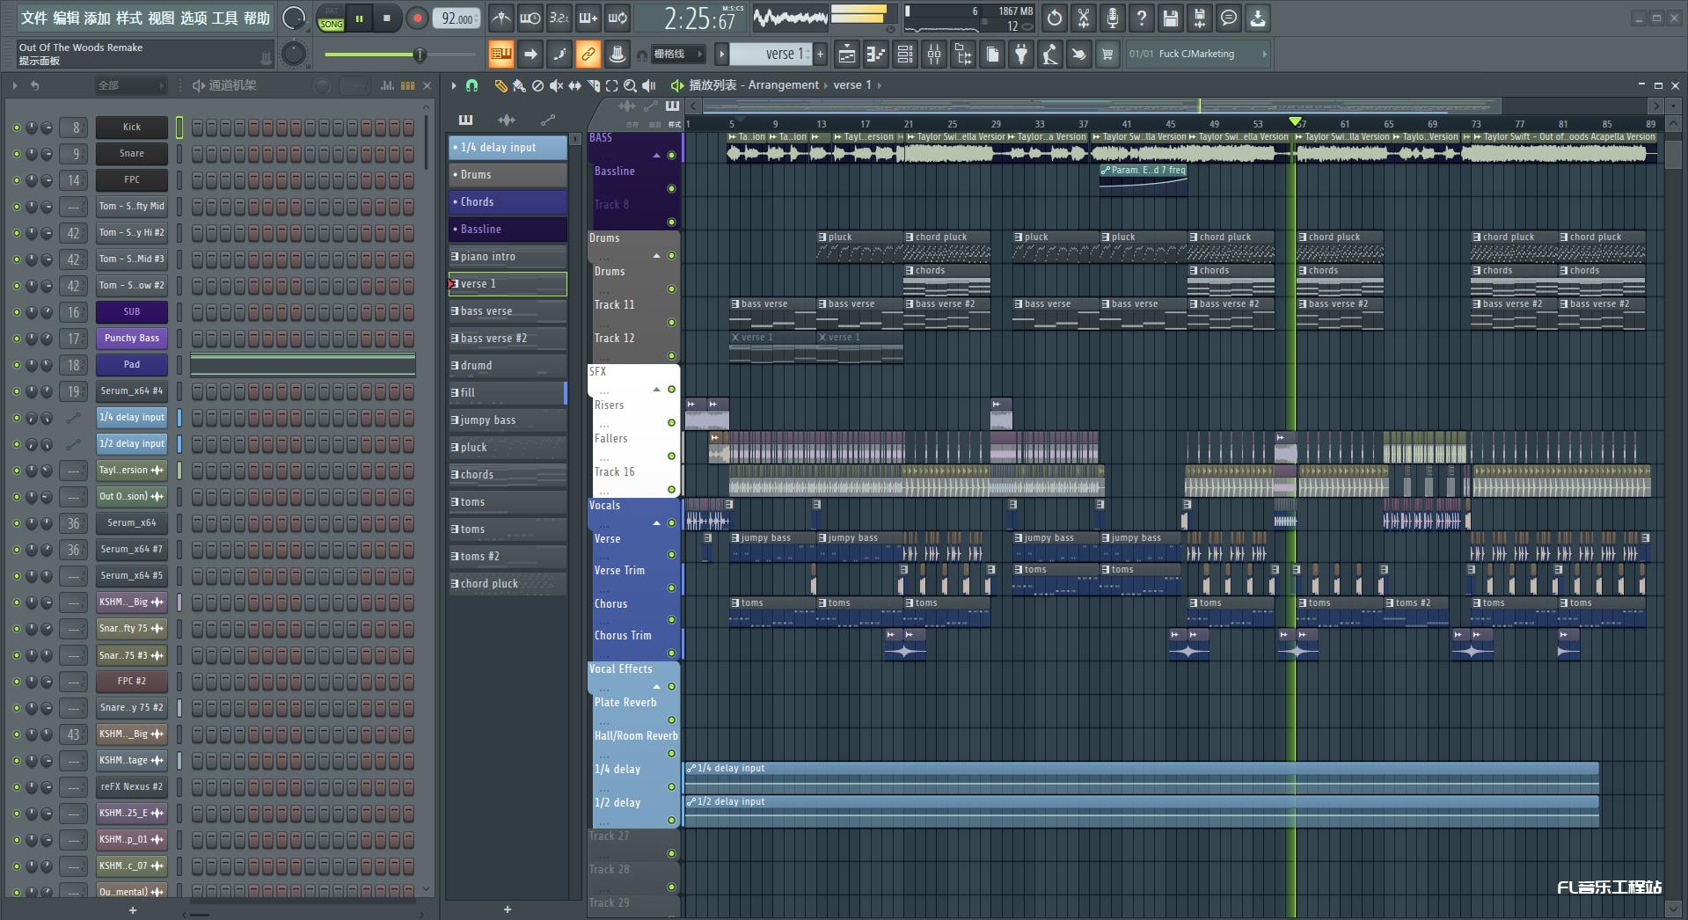Select the playlist zoom magnifier tool
This screenshot has height=920, width=1688.
point(630,85)
